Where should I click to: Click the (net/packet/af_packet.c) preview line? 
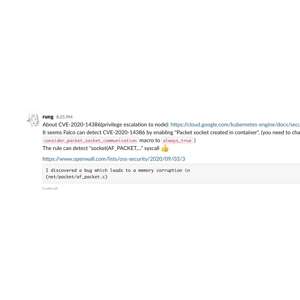(x=76, y=177)
